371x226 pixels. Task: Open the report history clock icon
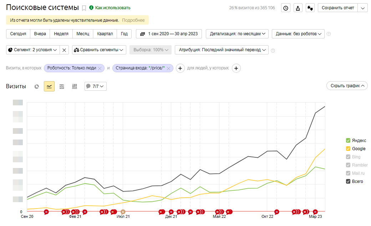pyautogui.click(x=286, y=8)
